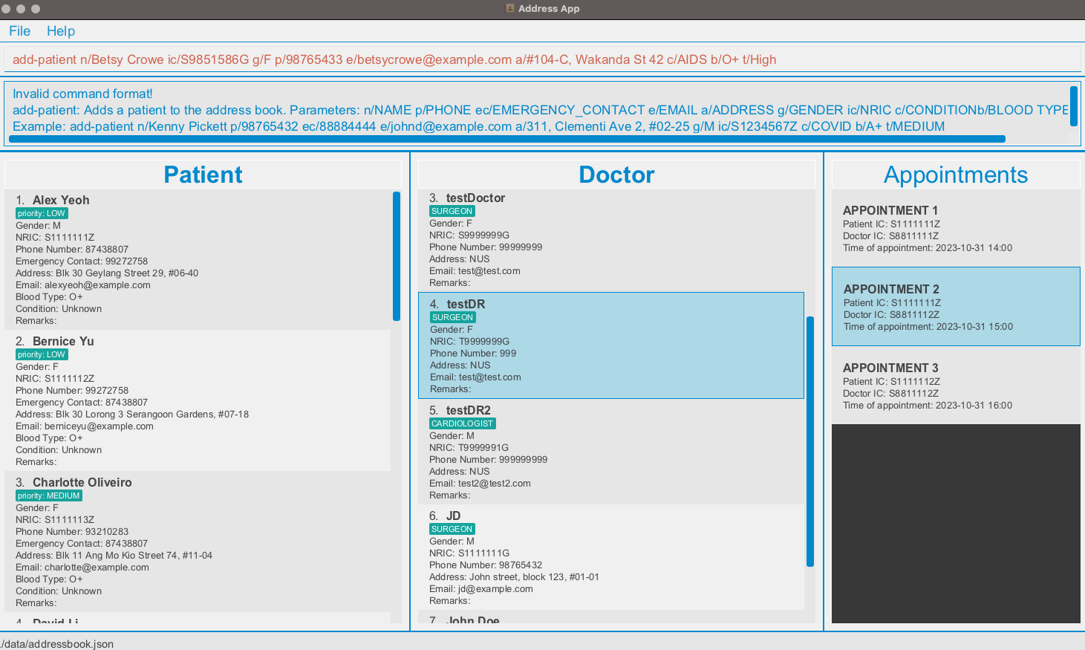Click Alex Yeoh's address Blk 30 Geylang Street

107,273
